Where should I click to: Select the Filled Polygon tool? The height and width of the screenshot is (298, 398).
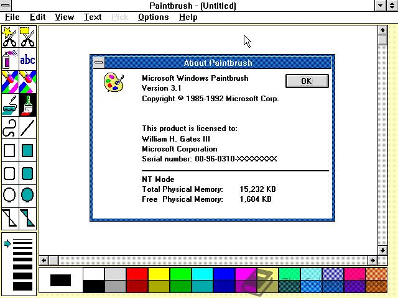pyautogui.click(x=27, y=219)
